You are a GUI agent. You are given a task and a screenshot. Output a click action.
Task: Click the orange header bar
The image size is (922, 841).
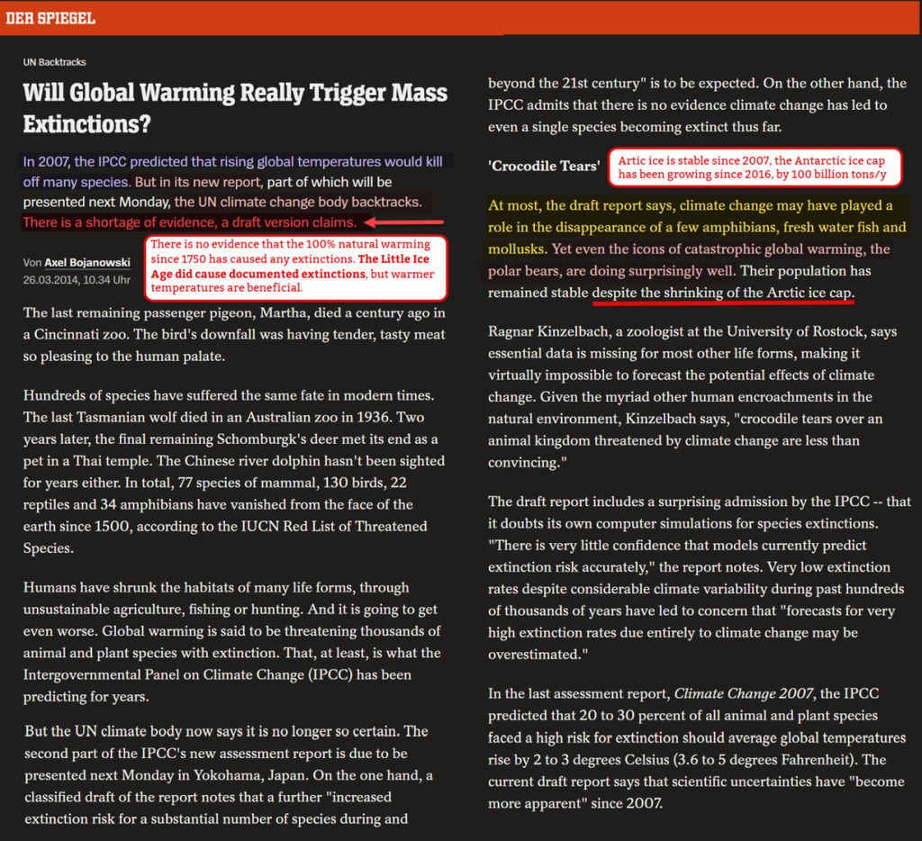pyautogui.click(x=461, y=18)
